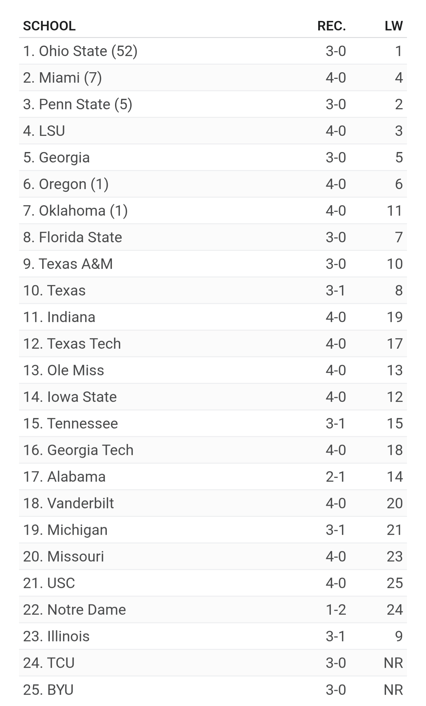Screen dimensions: 426x706
Task: Select Texas Tech at rank 12
Action: (72, 344)
